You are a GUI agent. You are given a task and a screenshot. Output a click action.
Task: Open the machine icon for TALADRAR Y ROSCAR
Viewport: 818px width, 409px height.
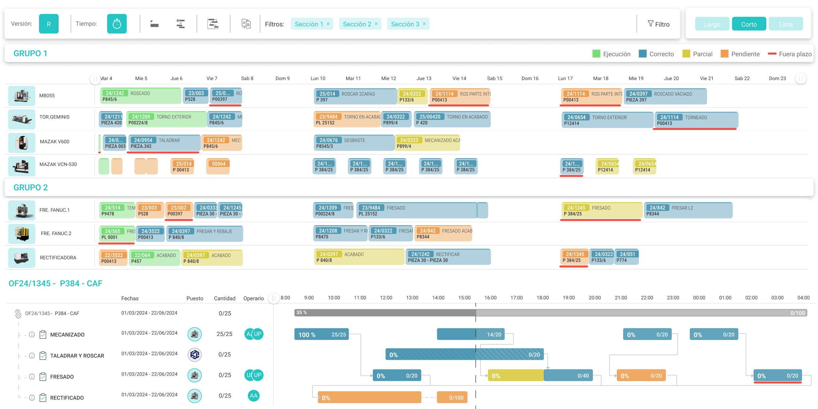194,355
